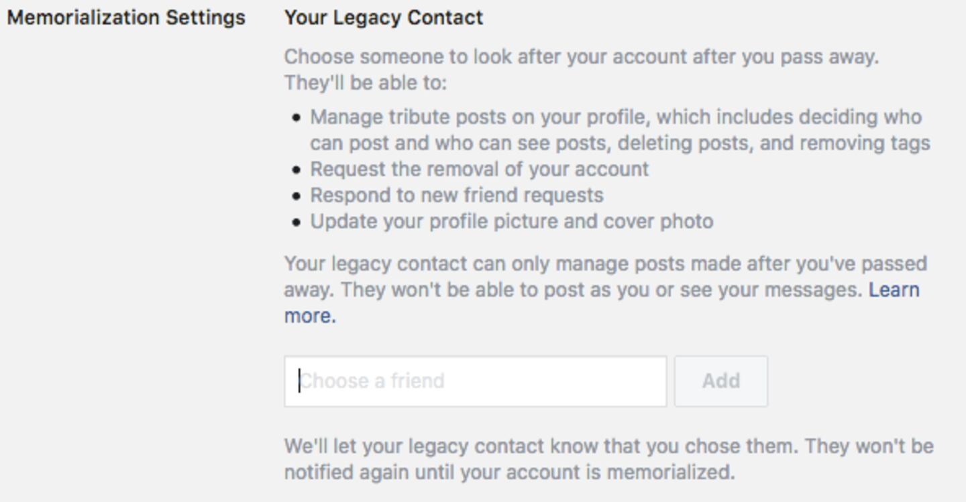Click the They'll be able to line
The image size is (966, 502).
pos(365,83)
